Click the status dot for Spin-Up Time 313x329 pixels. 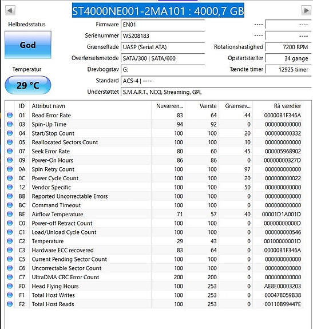pyautogui.click(x=10, y=124)
